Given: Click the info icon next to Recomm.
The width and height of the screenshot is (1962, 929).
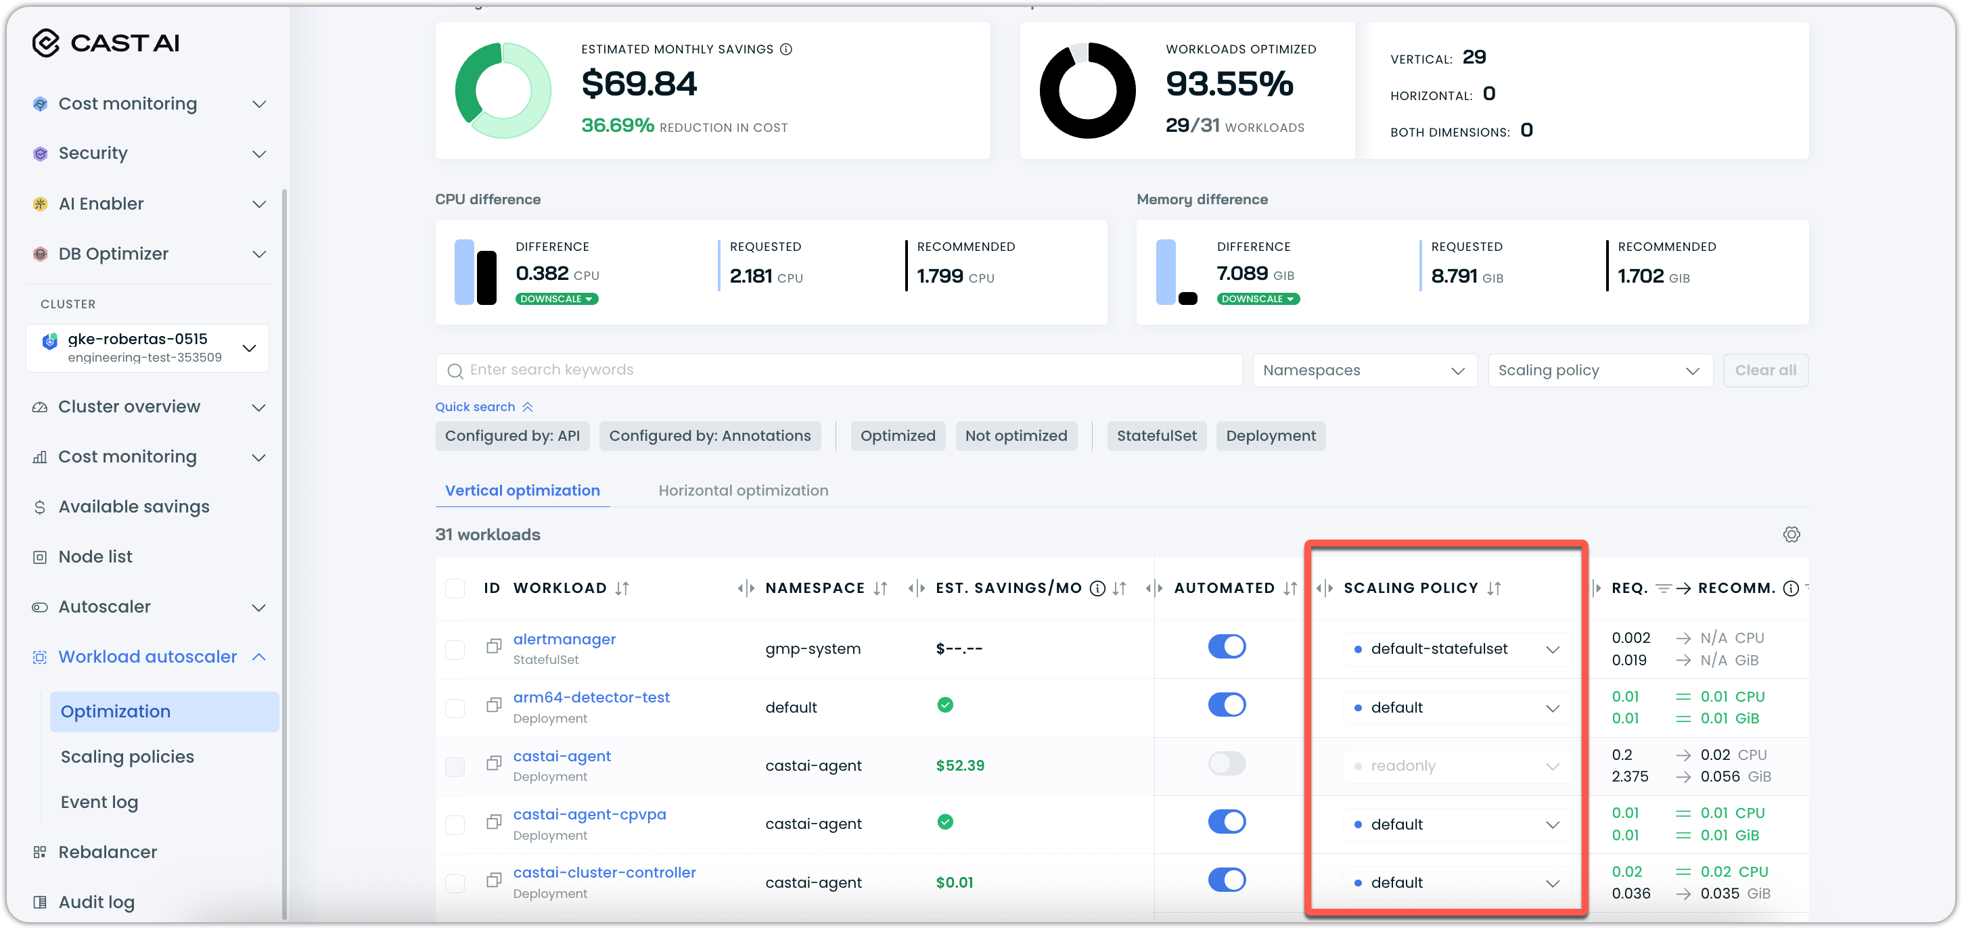Looking at the screenshot, I should coord(1791,589).
